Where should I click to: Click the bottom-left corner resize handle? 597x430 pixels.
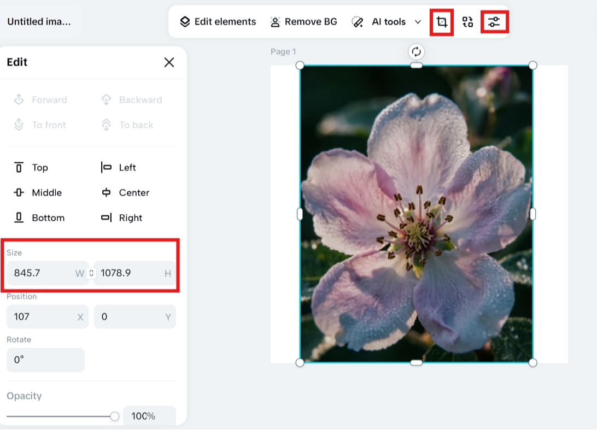pos(300,363)
